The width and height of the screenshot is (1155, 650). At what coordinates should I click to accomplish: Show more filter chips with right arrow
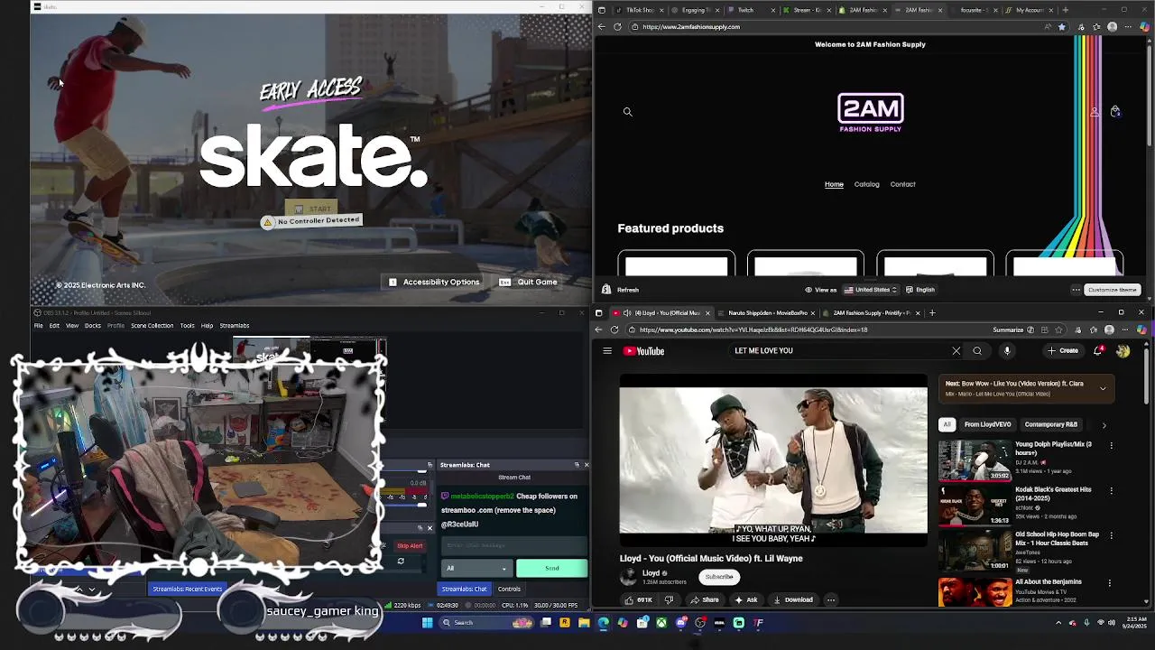1104,425
